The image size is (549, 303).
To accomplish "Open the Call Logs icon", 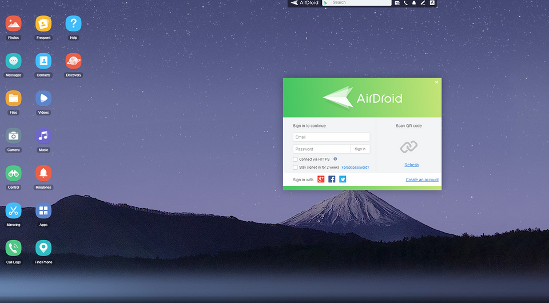I will (13, 248).
